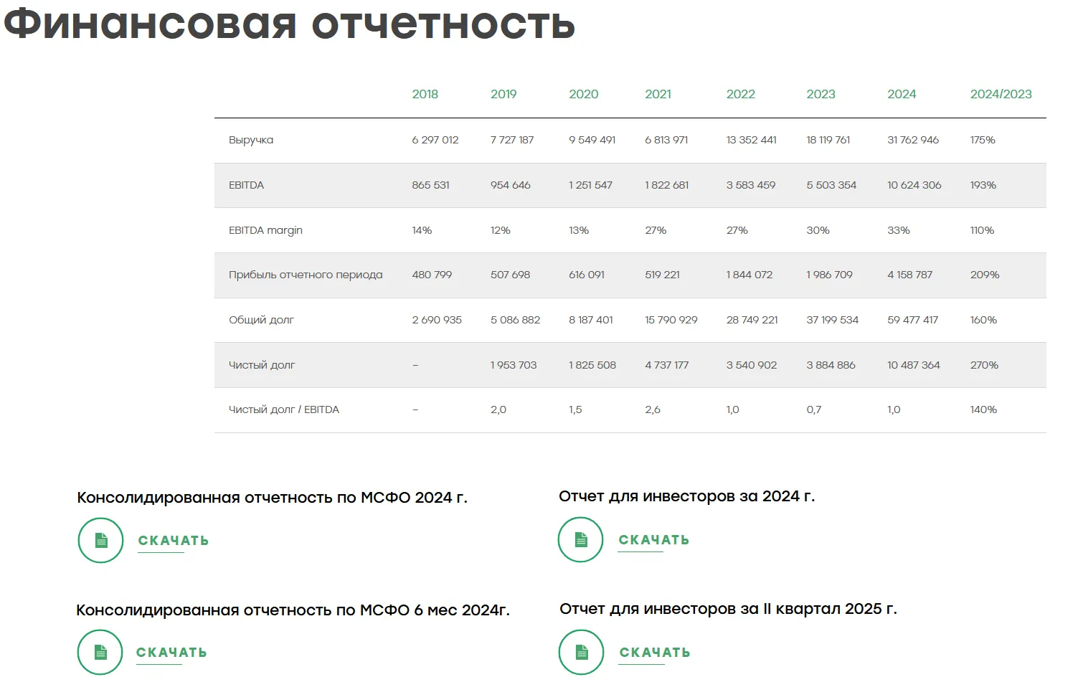Select the 2018 column header
Screen dimensions: 1083x677
click(425, 94)
